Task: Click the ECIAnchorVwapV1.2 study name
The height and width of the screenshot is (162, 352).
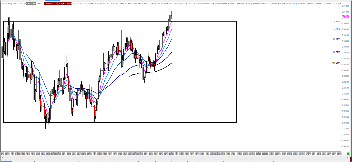Action: pos(203,4)
